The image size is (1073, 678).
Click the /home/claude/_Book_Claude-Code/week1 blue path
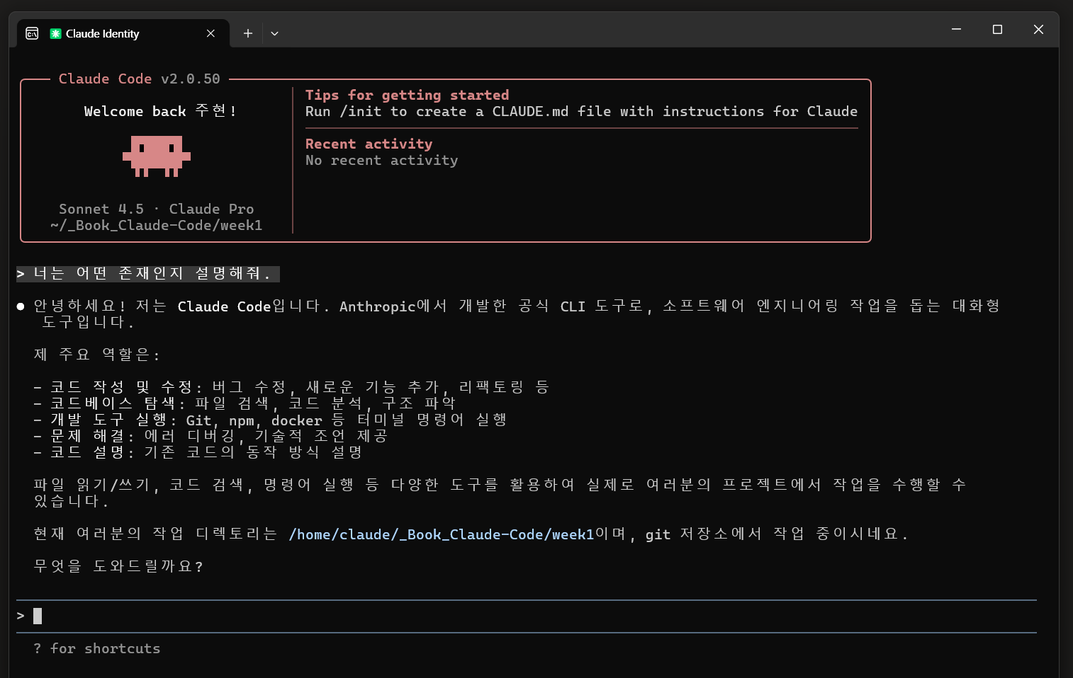click(442, 534)
